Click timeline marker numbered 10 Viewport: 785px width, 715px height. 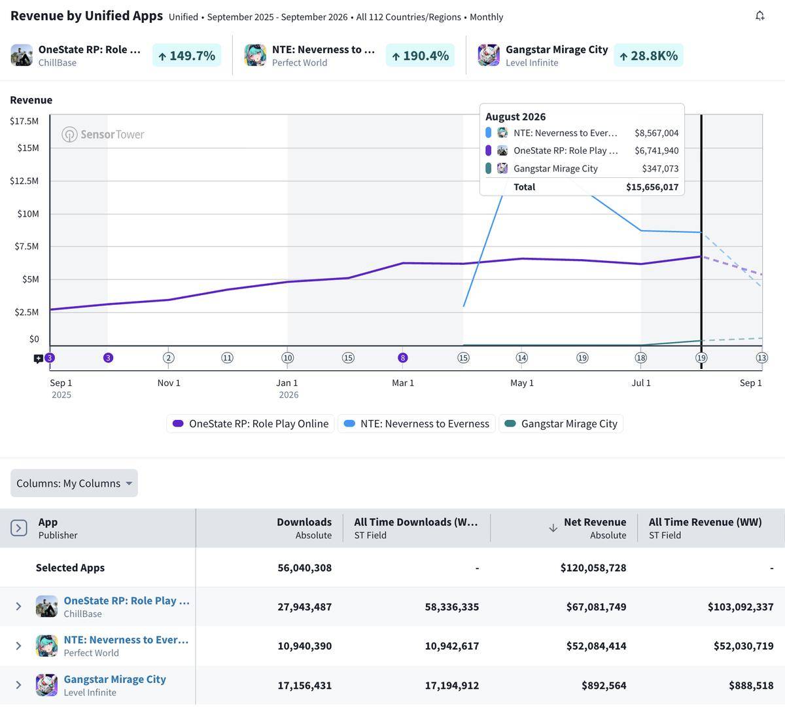[x=288, y=358]
